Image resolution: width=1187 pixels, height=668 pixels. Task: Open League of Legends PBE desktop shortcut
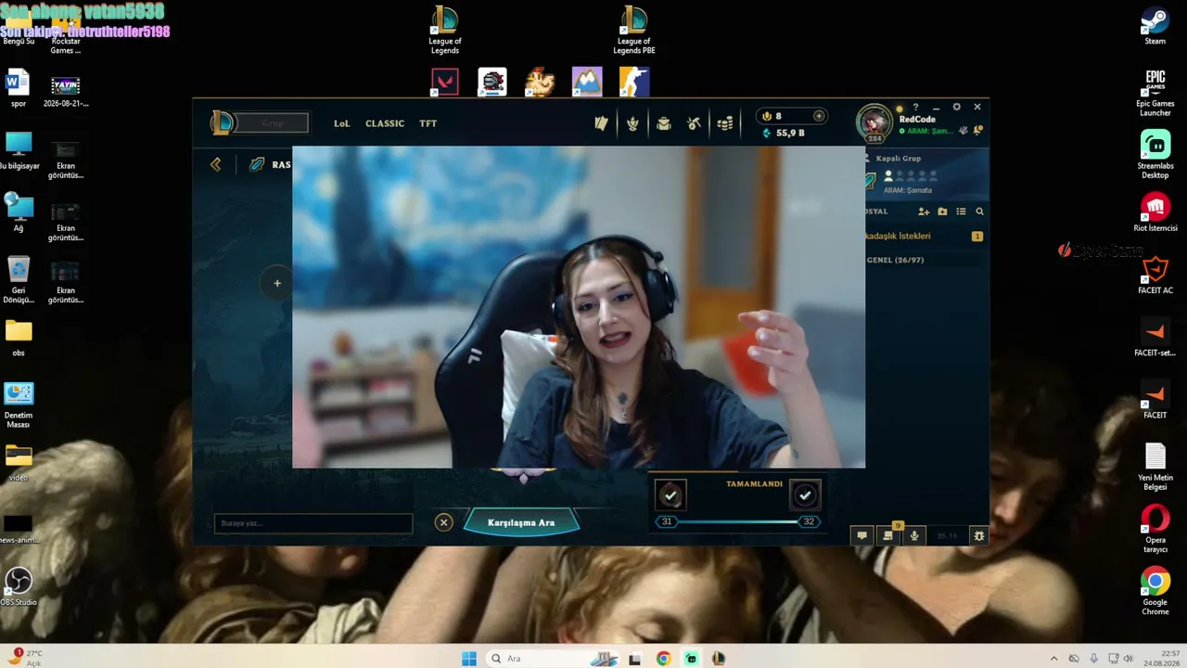(634, 31)
